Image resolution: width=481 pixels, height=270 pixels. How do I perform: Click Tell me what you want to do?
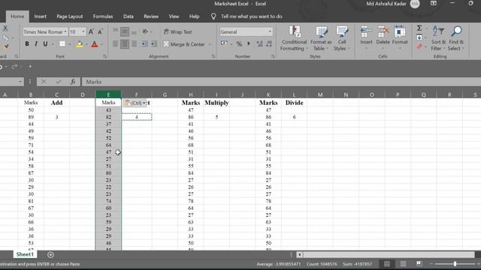point(252,16)
